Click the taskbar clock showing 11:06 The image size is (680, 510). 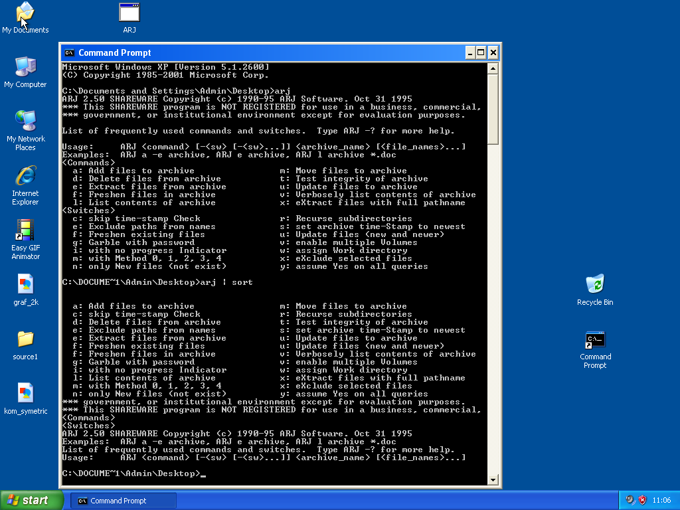[x=661, y=501]
